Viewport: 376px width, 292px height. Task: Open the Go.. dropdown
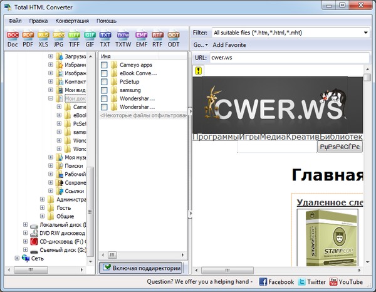[199, 45]
